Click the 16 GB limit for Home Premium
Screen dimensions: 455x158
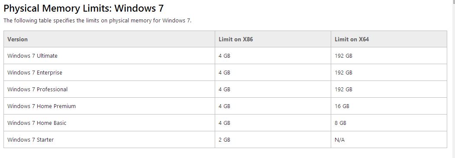[342, 106]
